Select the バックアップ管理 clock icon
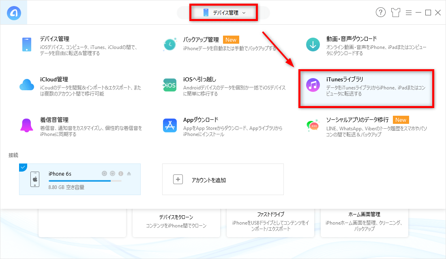Image resolution: width=446 pixels, height=259 pixels. point(170,45)
